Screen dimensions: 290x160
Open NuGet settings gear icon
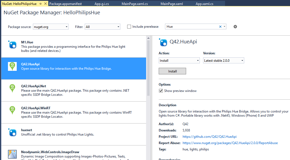pyautogui.click(x=235, y=27)
